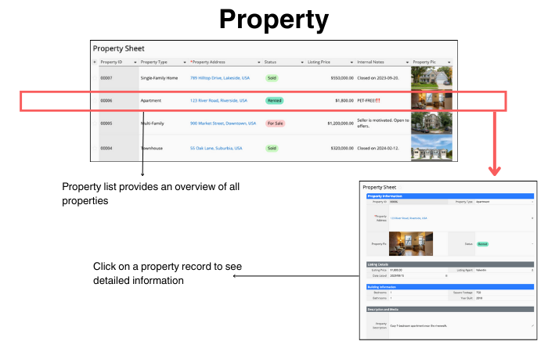Click the For Sale status badge
Viewport: 548px width, 352px height.
pyautogui.click(x=275, y=124)
